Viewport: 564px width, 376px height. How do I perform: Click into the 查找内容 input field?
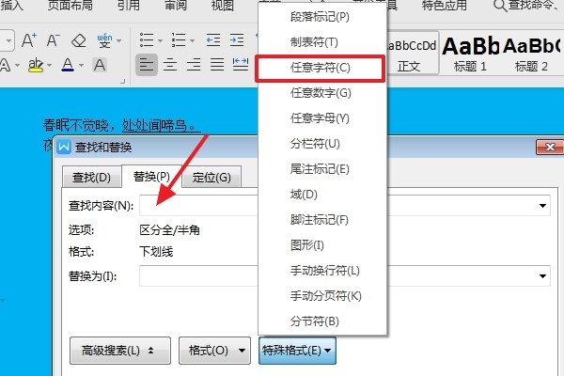click(x=345, y=206)
